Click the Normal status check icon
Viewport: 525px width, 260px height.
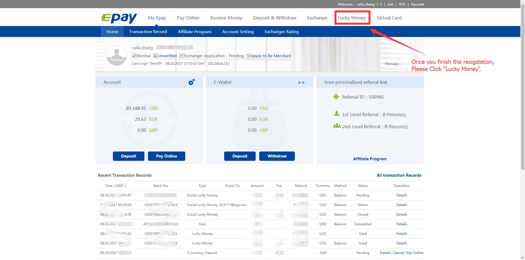tap(134, 56)
